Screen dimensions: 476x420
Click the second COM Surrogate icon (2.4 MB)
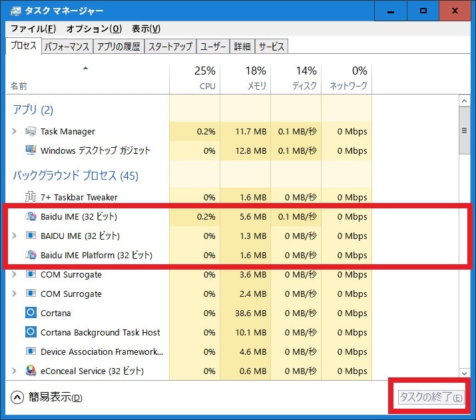click(31, 294)
